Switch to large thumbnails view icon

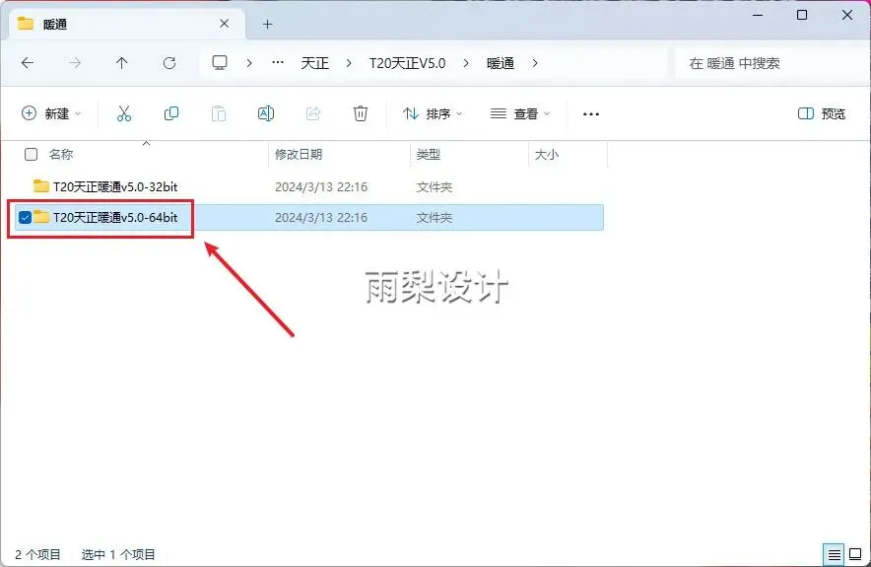tap(856, 554)
